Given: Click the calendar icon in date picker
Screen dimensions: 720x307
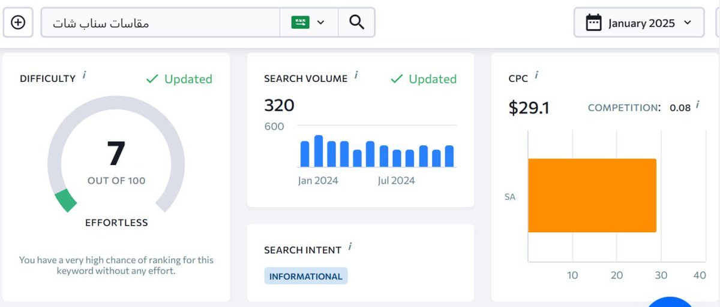Looking at the screenshot, I should [593, 23].
